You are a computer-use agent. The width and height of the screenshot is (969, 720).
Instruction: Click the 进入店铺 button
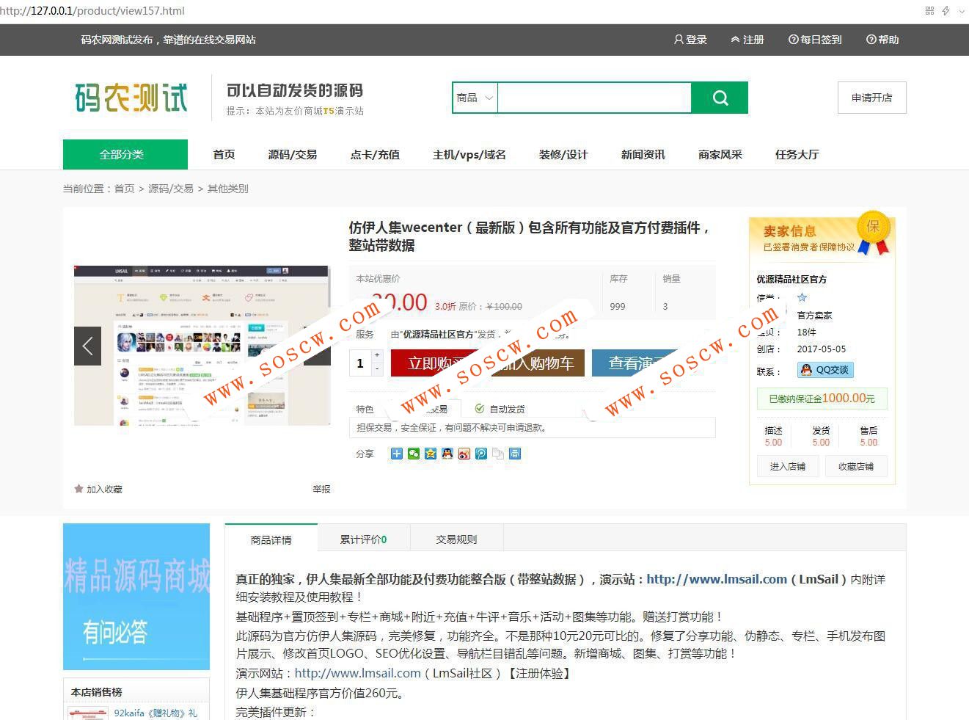(788, 466)
